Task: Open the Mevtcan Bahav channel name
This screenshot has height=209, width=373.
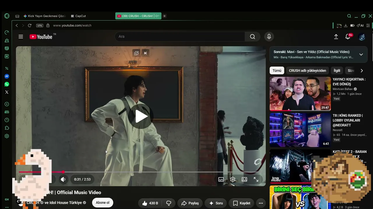Action: (x=343, y=89)
